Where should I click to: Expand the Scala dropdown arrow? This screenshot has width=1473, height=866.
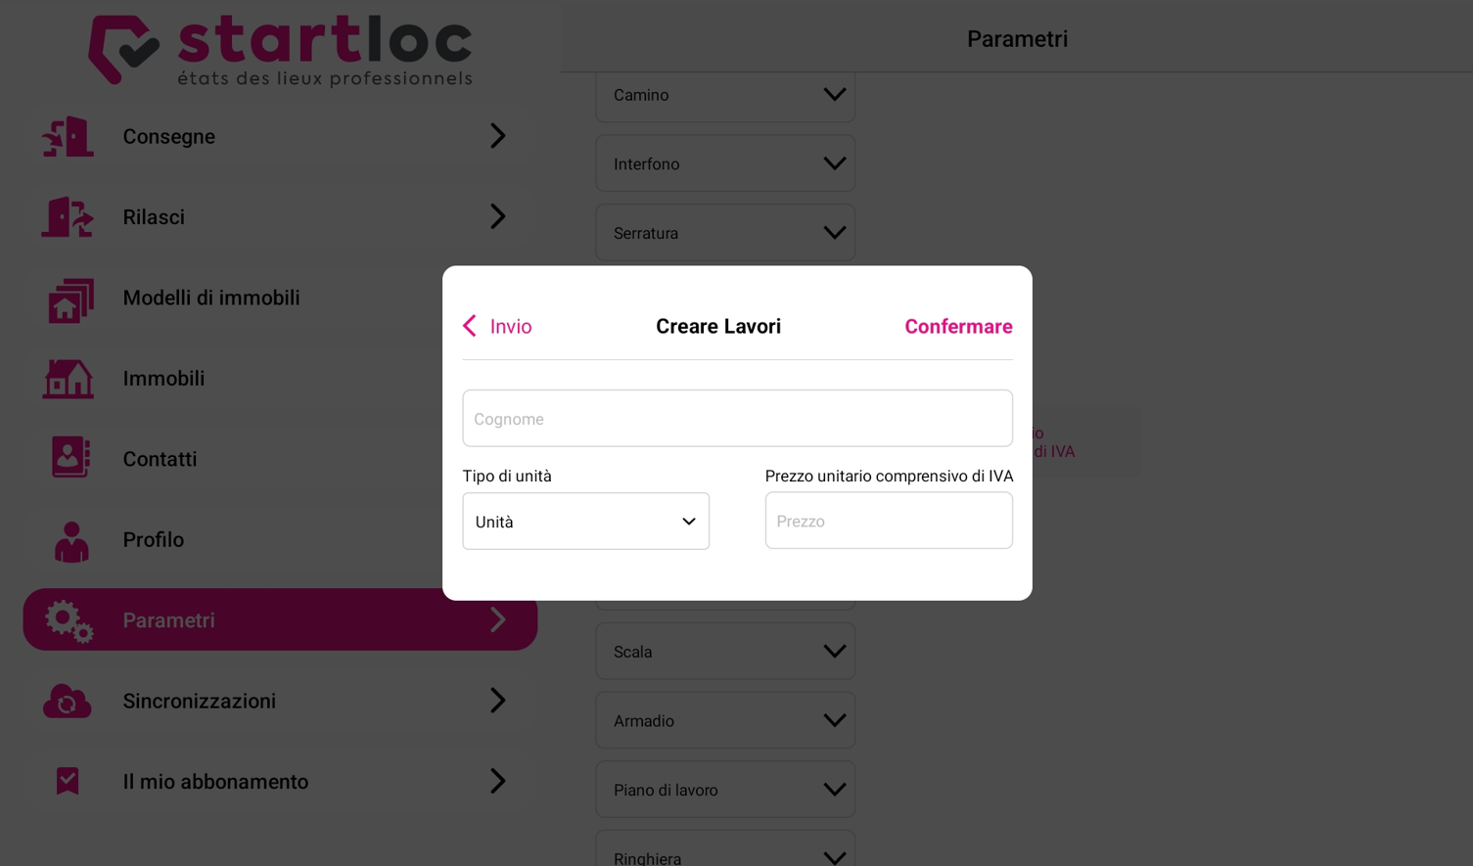pos(834,652)
